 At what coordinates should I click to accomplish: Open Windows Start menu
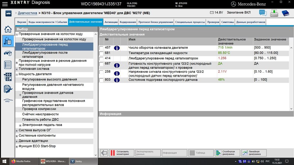[5, 161]
